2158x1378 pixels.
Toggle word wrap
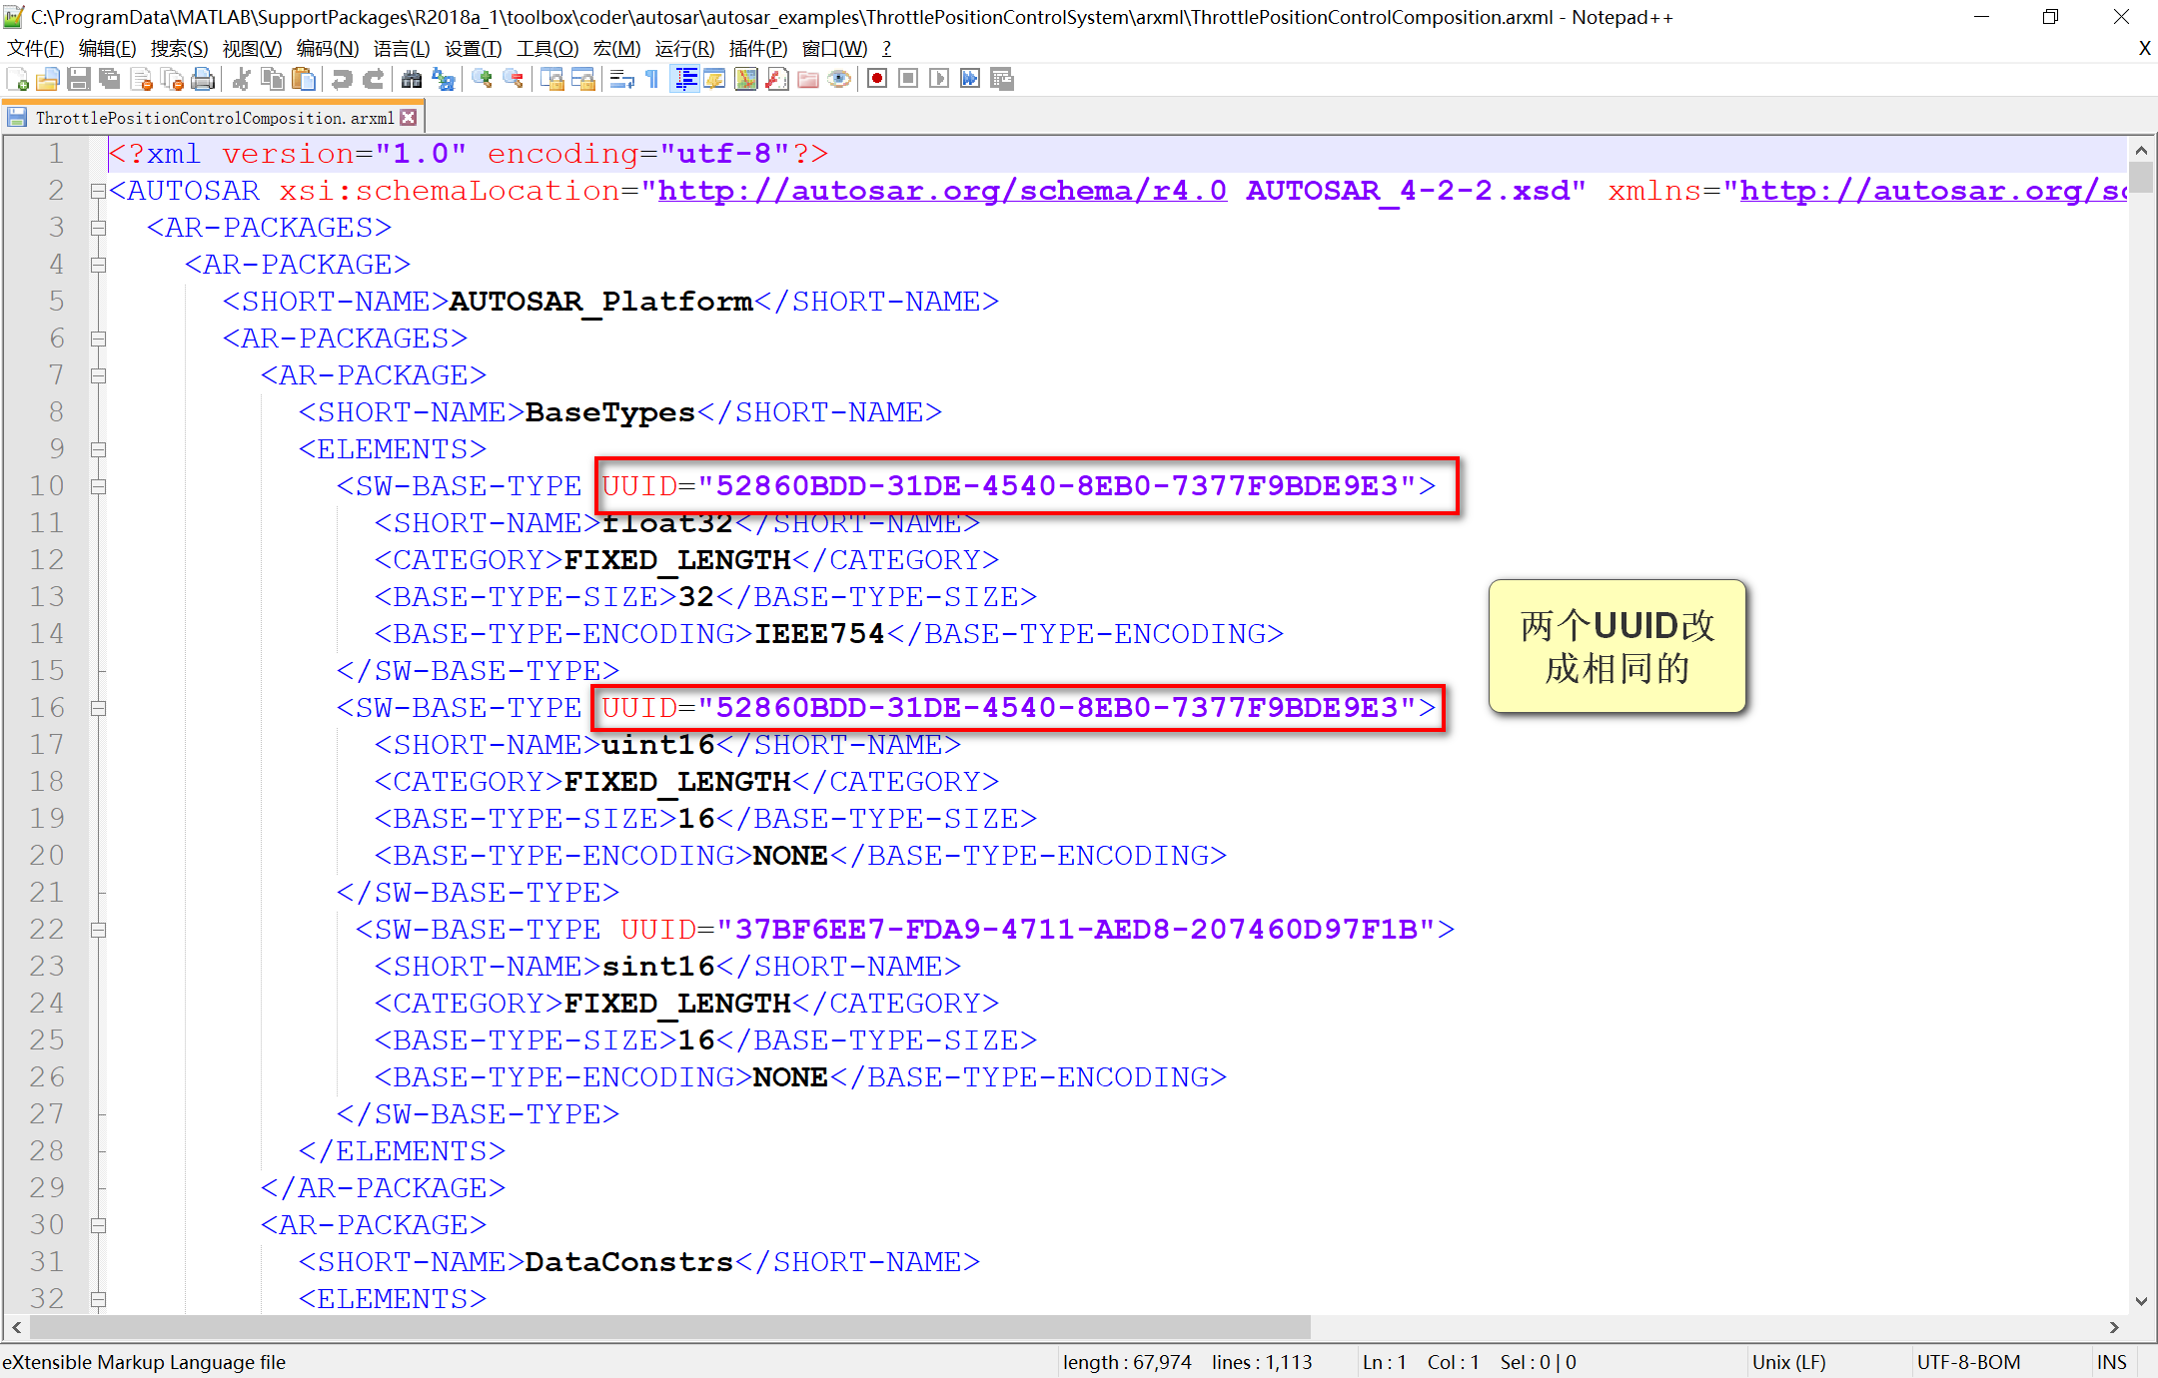click(621, 79)
